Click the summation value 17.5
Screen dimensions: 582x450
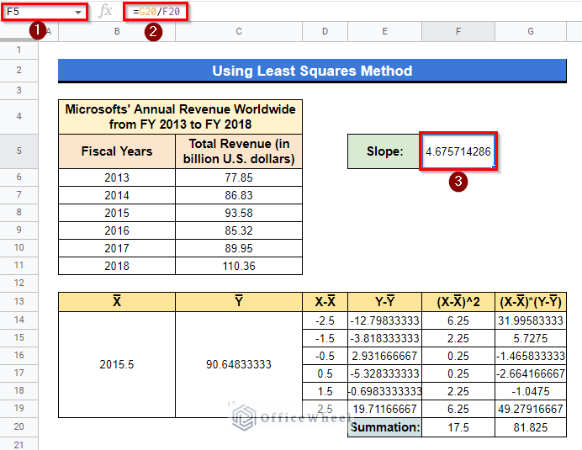[458, 427]
